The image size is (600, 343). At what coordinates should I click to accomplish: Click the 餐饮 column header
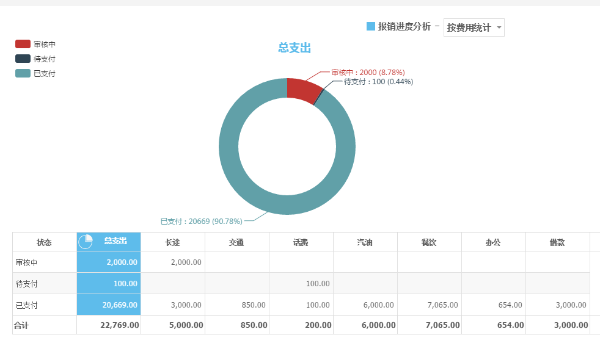pyautogui.click(x=429, y=242)
